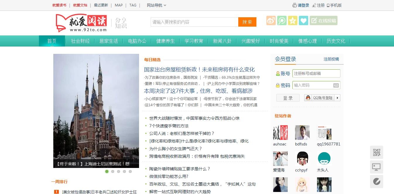Select the first green carousel dot
The height and width of the screenshot is (194, 394).
click(107, 171)
